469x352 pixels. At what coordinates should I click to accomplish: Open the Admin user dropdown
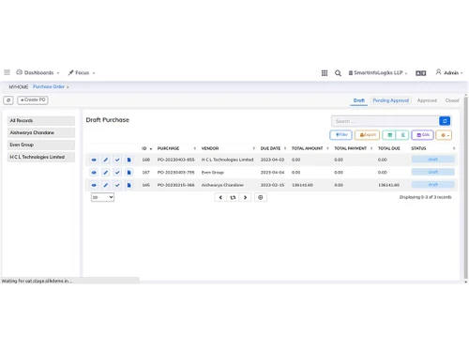point(449,72)
